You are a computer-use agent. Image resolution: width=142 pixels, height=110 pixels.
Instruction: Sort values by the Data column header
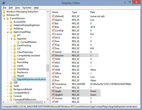111,12
